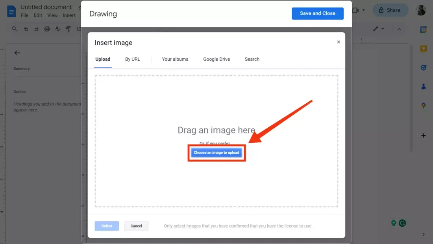Click the search magnifier toolbar icon
The image size is (433, 244).
[14, 29]
